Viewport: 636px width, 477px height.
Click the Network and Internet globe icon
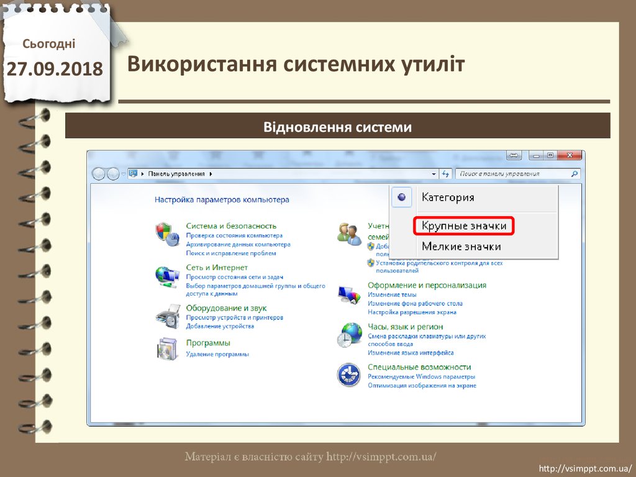click(x=166, y=275)
